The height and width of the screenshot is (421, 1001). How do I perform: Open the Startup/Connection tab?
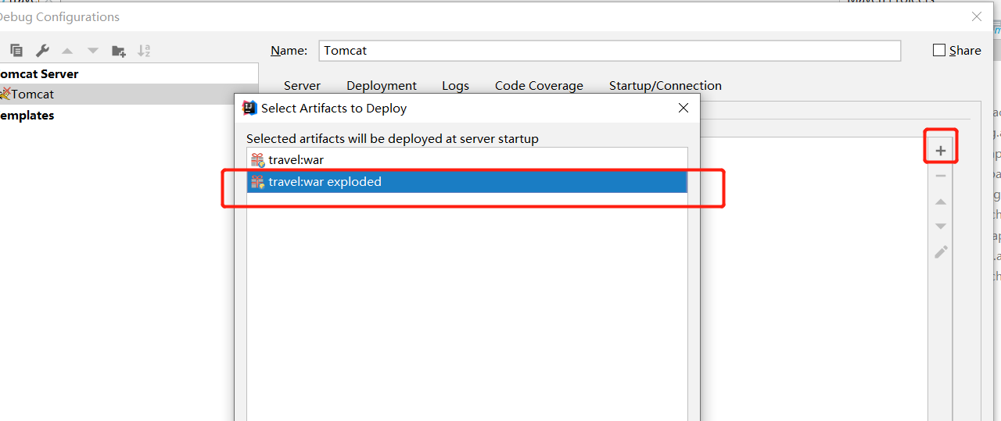(x=666, y=86)
